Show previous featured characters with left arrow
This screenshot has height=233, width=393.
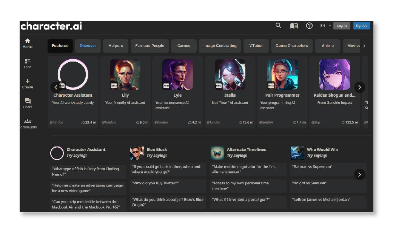[56, 87]
